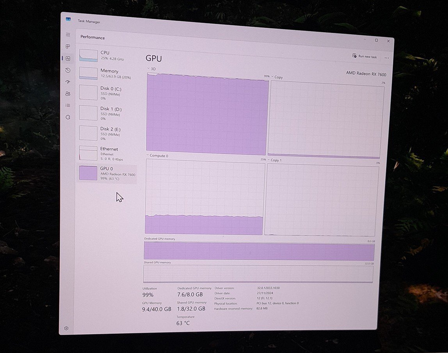Open the 3D graph engine dropdown
The width and height of the screenshot is (448, 353).
click(151, 69)
